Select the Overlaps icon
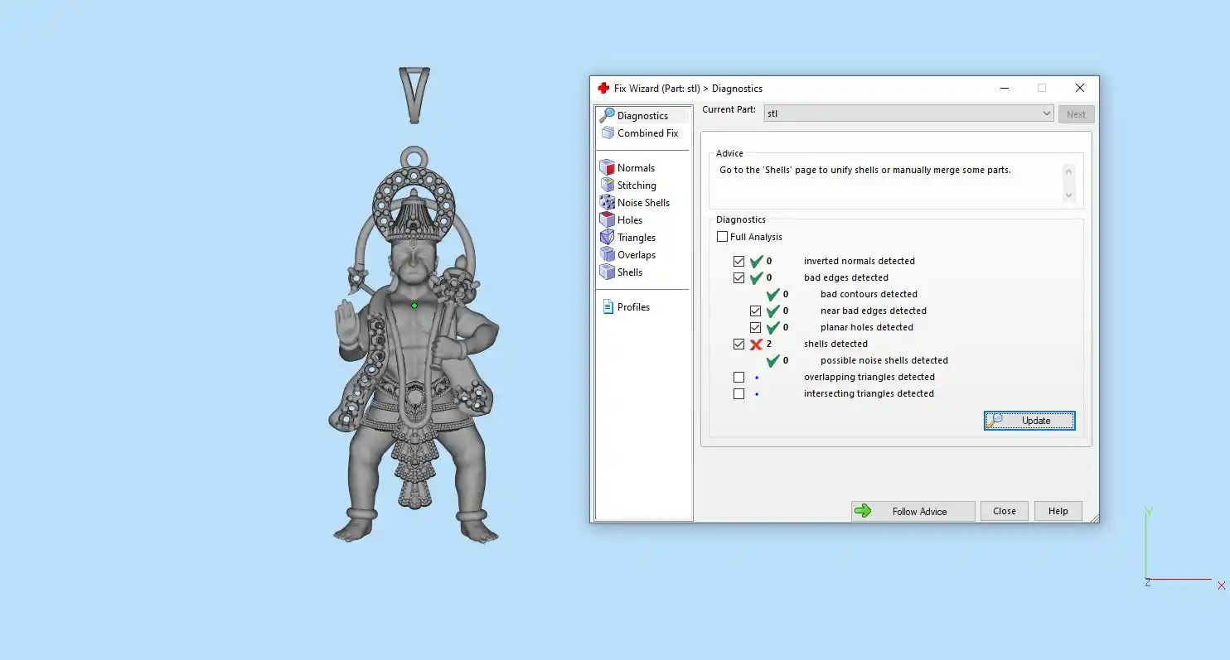The width and height of the screenshot is (1230, 660). click(608, 254)
